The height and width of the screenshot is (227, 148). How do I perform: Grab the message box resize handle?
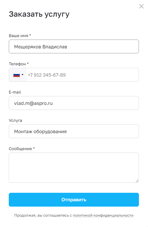[137, 181]
